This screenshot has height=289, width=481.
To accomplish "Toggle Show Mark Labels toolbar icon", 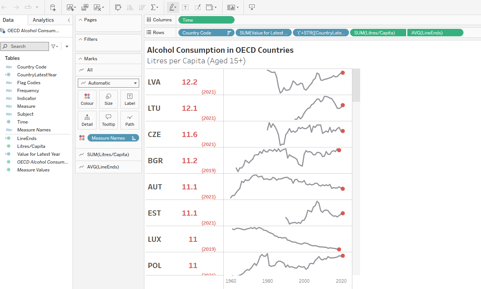I will click(x=186, y=7).
